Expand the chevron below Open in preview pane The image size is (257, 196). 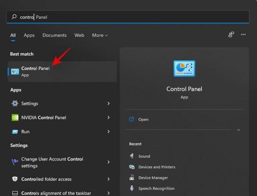[x=238, y=130]
